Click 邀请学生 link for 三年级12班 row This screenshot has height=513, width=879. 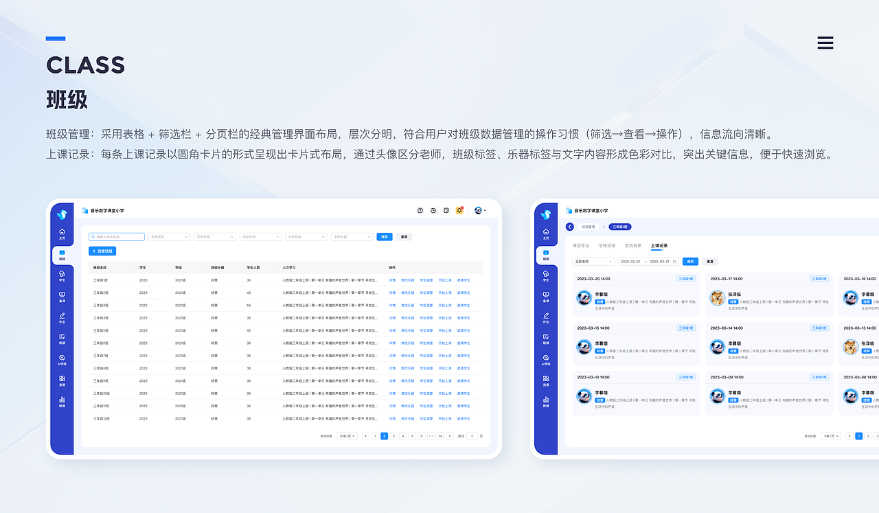[x=464, y=418]
